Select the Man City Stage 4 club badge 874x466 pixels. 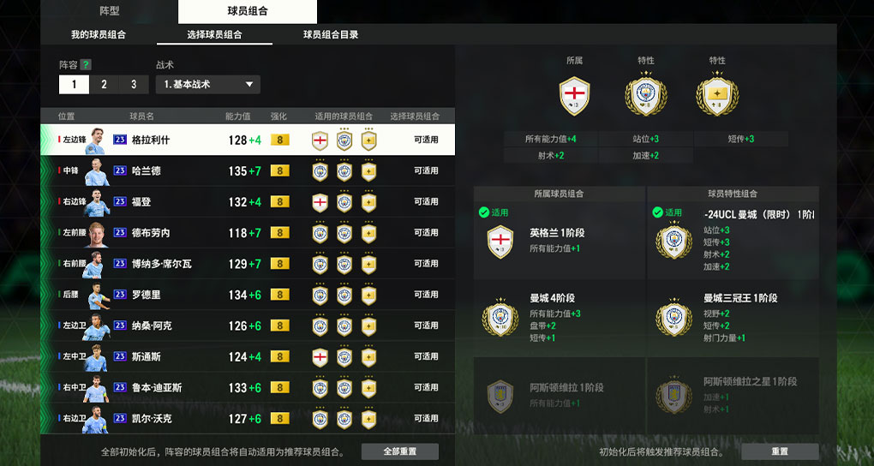[500, 319]
